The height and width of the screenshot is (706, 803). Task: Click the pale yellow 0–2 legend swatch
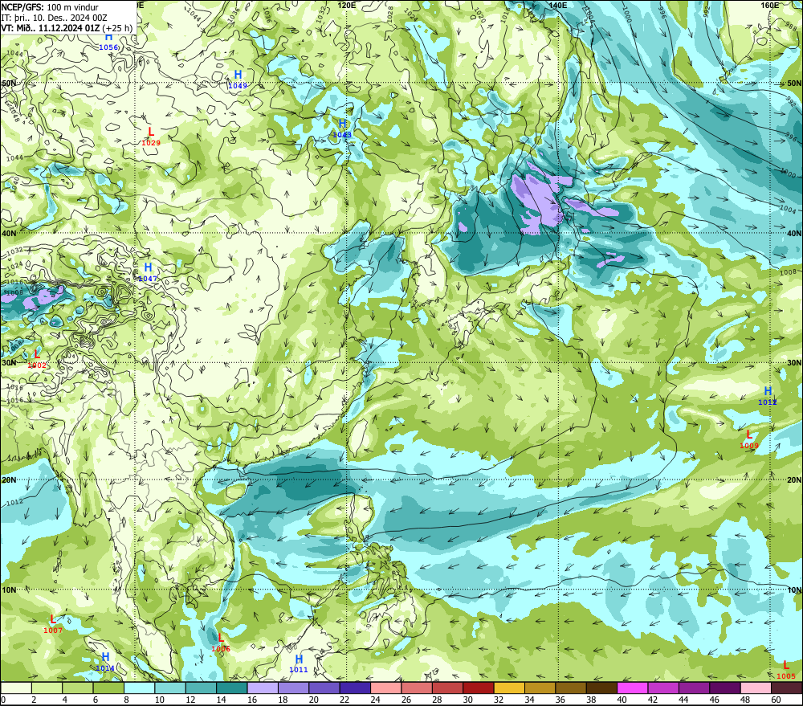16,688
